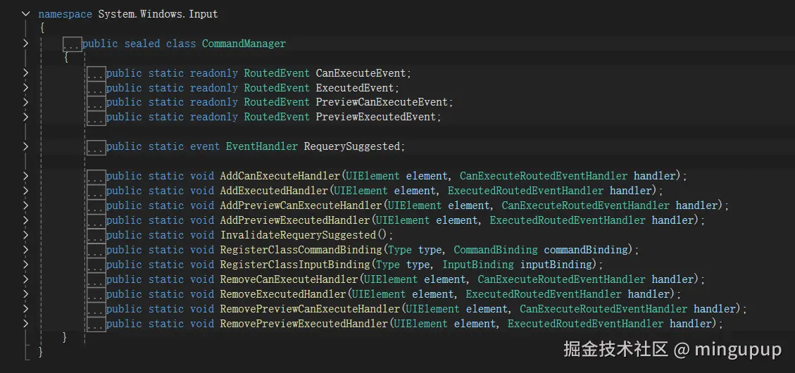
Task: Open collapsed ellipsis box on AddPreviewCanExecuteHandler line
Action: click(x=96, y=206)
